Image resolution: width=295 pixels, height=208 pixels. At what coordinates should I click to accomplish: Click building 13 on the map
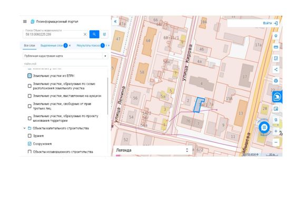241,113
